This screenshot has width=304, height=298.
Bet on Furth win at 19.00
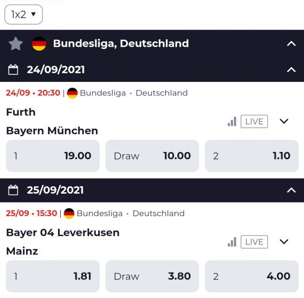coord(53,156)
